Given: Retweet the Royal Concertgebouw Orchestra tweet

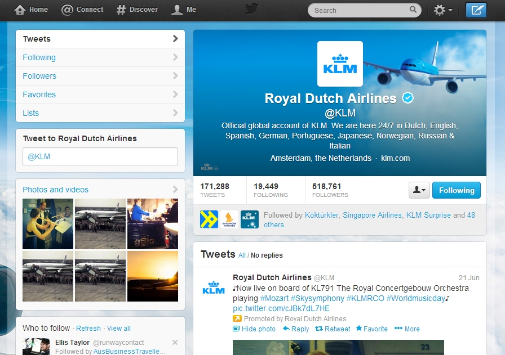Looking at the screenshot, I should pyautogui.click(x=333, y=329).
